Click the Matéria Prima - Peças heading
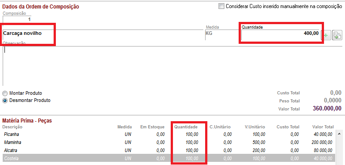345x165 pixels. pyautogui.click(x=27, y=121)
